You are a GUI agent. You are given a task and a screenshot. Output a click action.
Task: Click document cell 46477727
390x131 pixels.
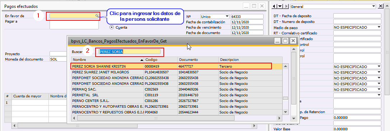coord(198,66)
